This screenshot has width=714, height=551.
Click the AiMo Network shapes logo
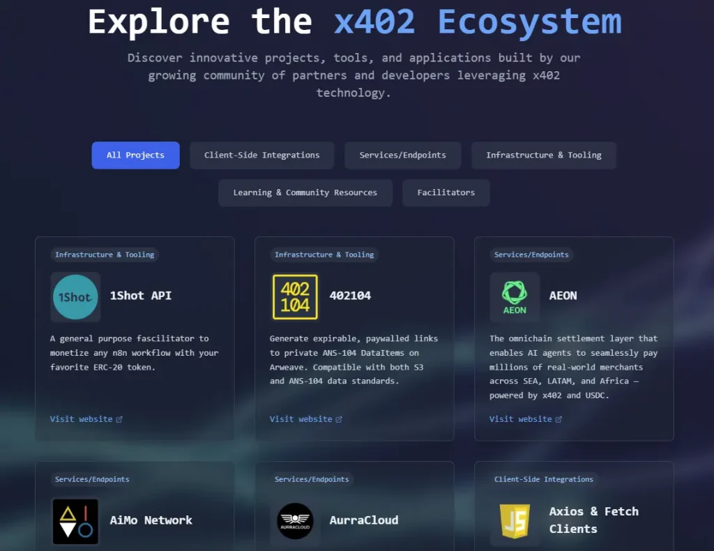75,520
